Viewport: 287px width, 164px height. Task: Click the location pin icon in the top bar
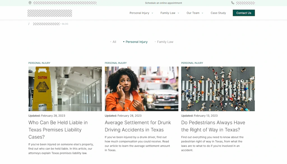pos(30,3)
